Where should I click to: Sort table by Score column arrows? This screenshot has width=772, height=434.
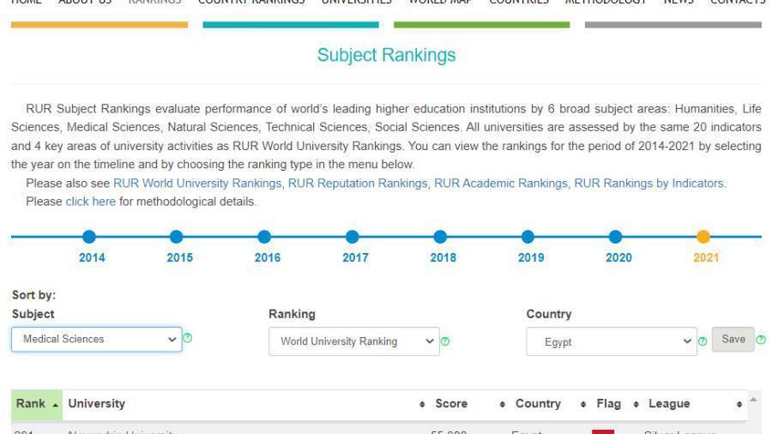502,404
